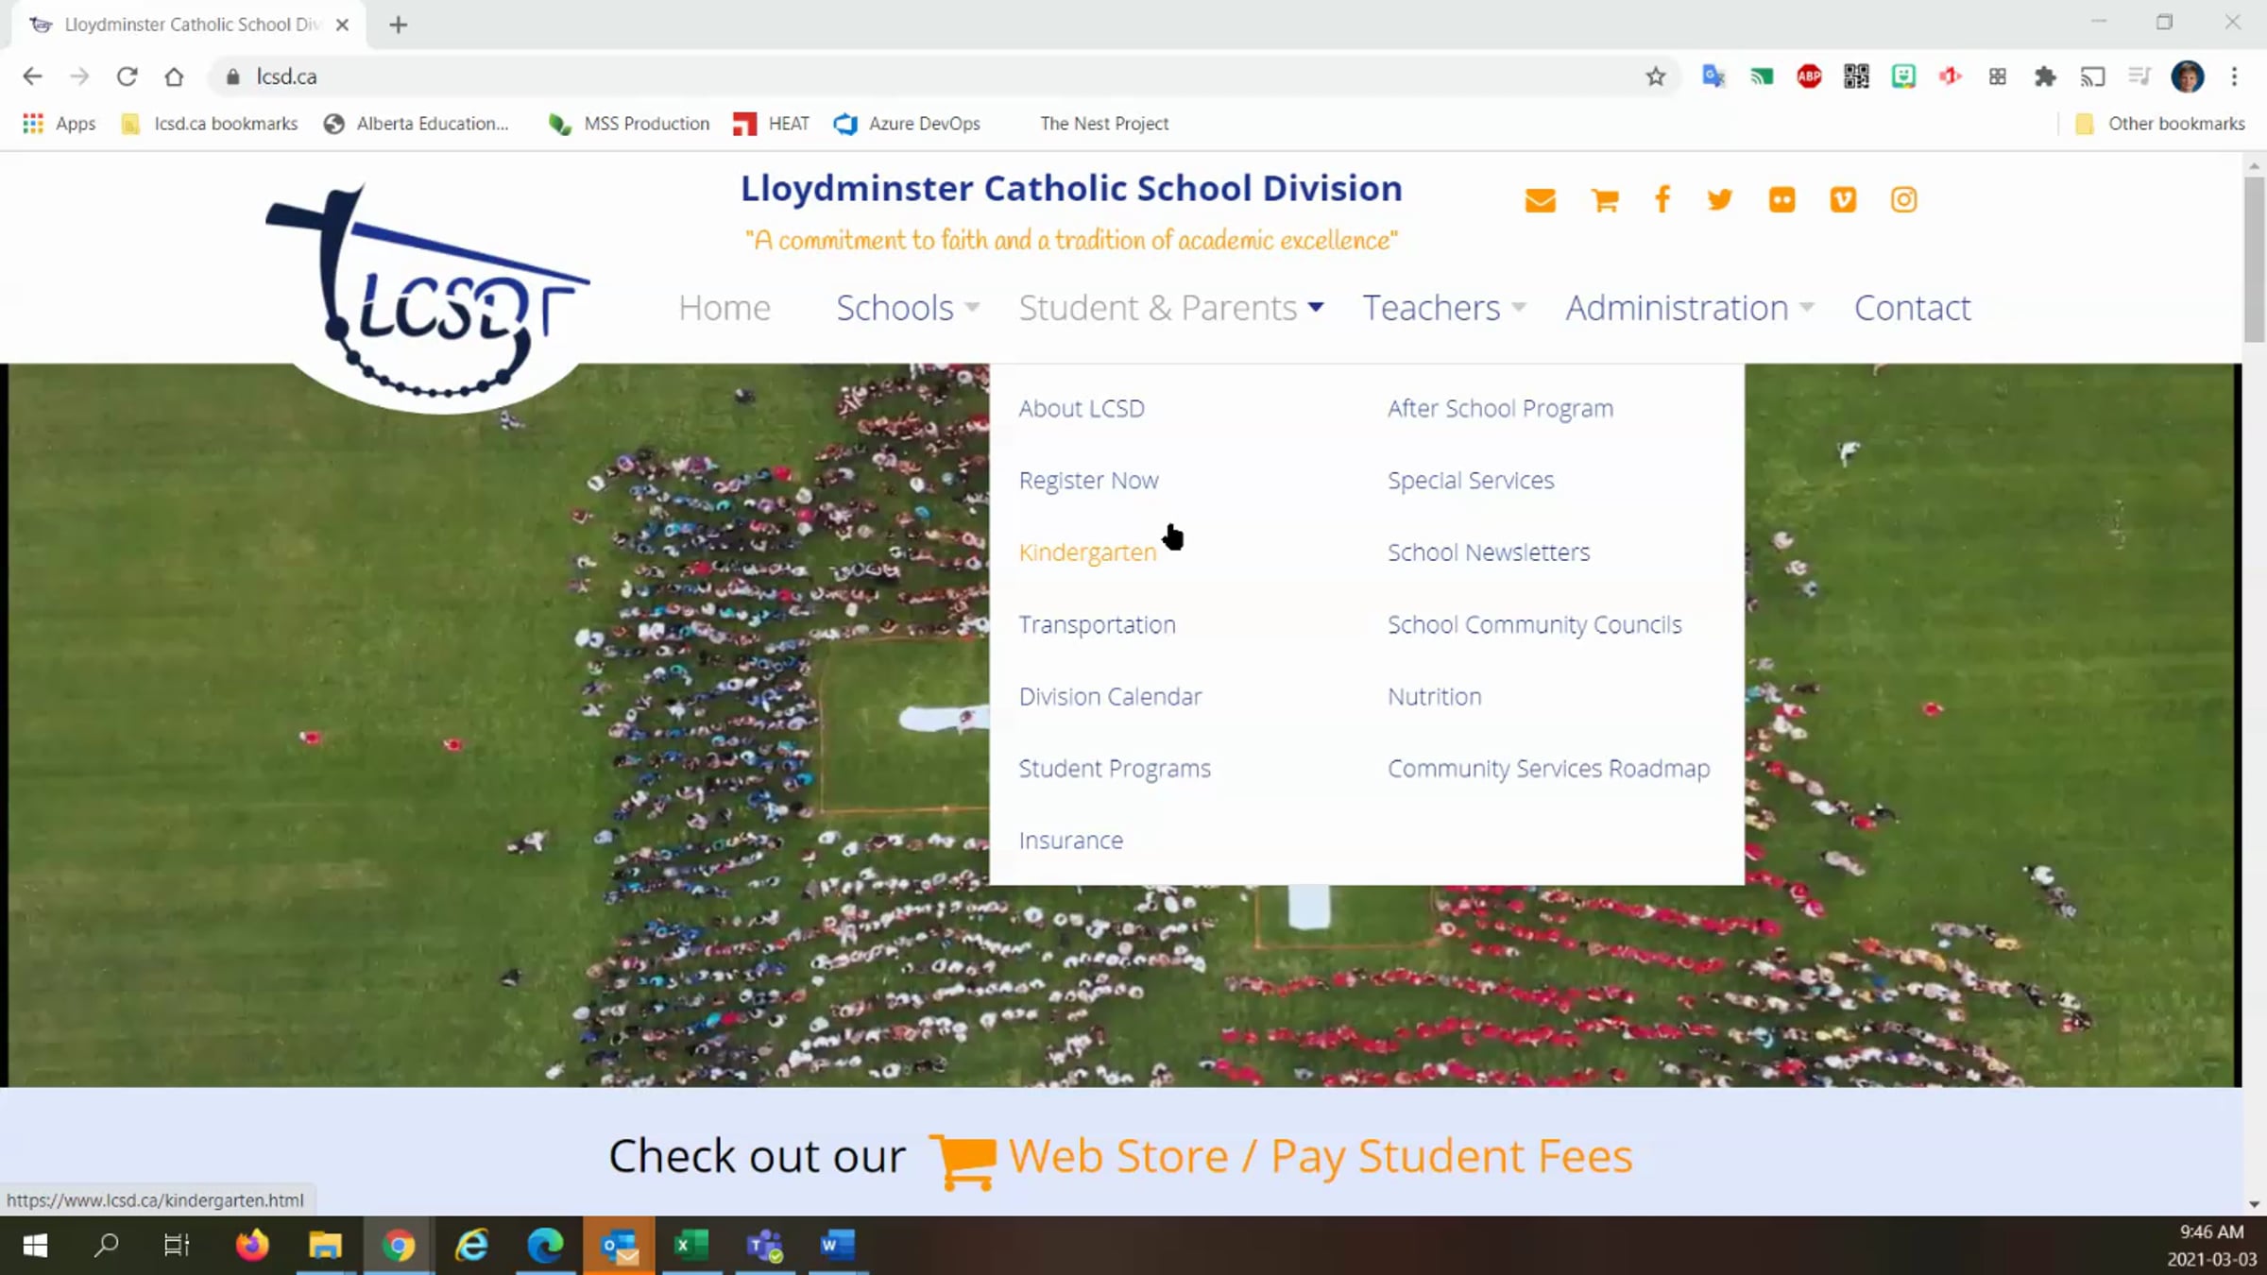The width and height of the screenshot is (2267, 1275).
Task: Open the Vimeo icon link
Action: point(1843,200)
